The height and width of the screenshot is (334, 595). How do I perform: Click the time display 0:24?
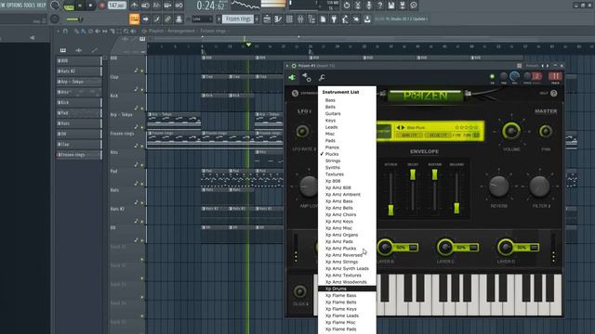211,6
